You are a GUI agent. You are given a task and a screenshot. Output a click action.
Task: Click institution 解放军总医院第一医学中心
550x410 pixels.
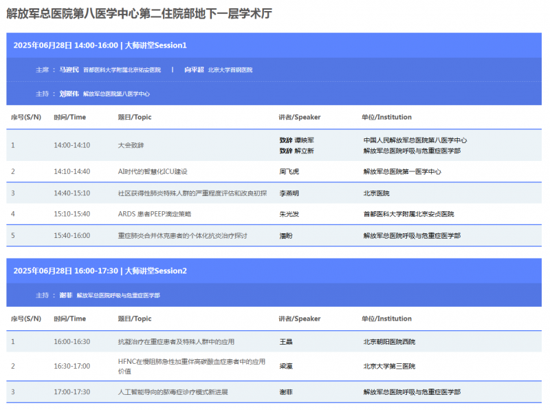click(x=402, y=172)
